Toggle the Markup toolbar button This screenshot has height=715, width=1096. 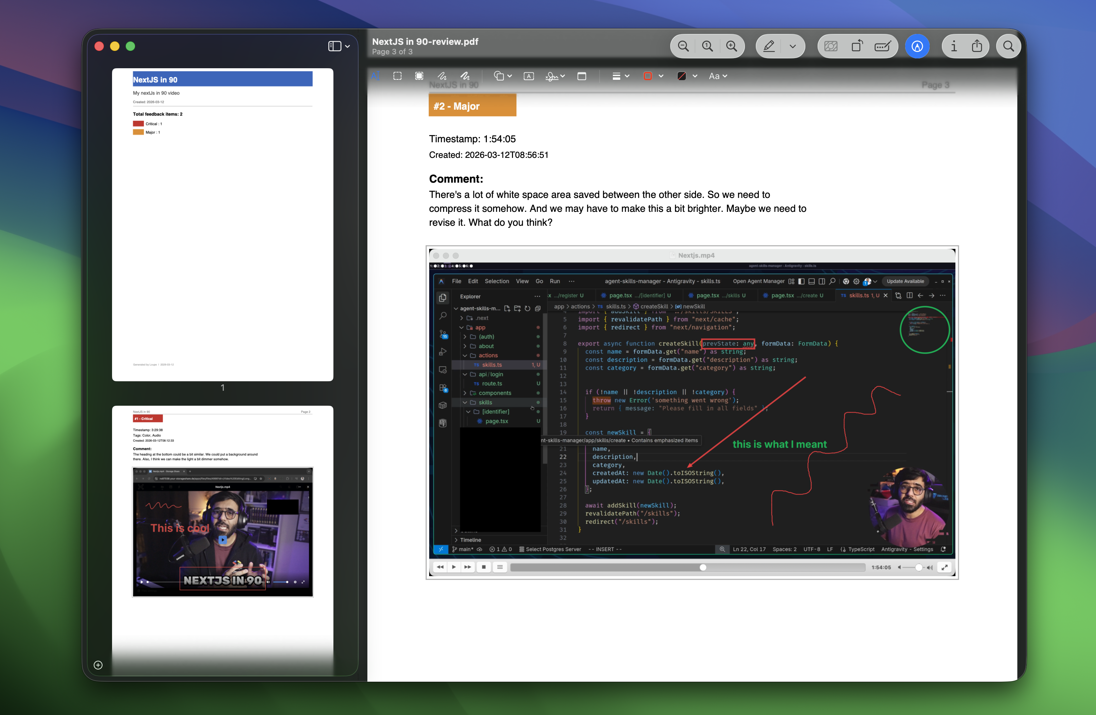pos(917,46)
